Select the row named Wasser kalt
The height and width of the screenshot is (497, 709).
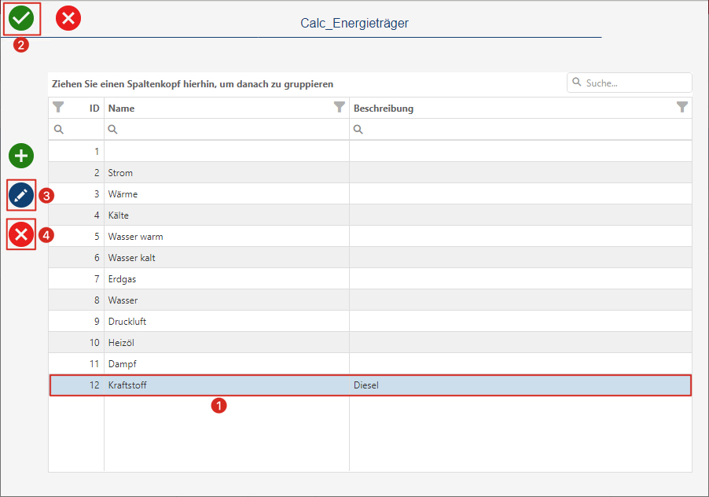(x=370, y=258)
